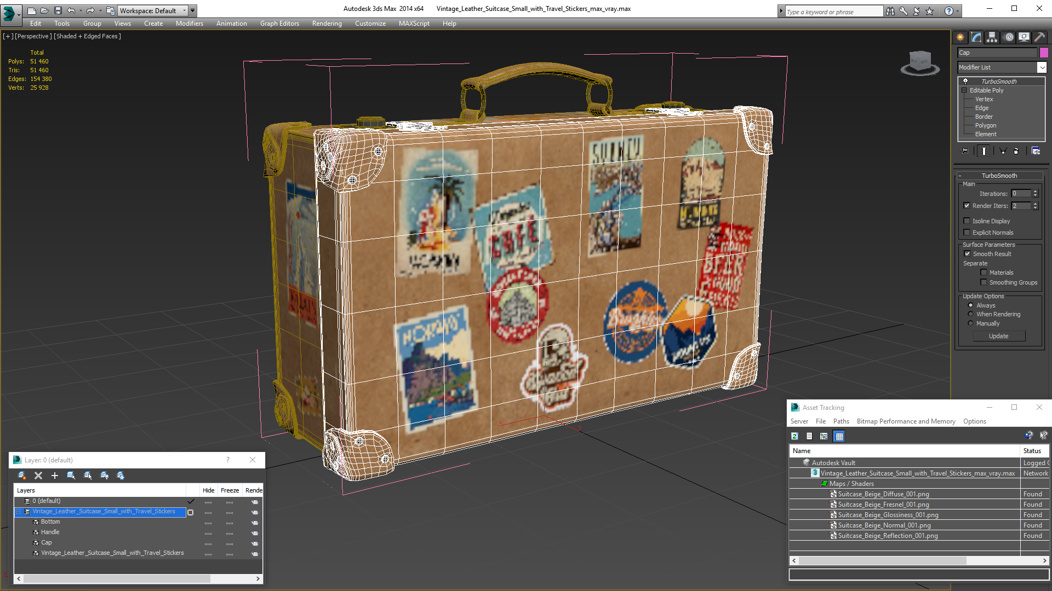Click the Project Folder icon in quick access toolbar
This screenshot has height=591, width=1052.
click(110, 10)
